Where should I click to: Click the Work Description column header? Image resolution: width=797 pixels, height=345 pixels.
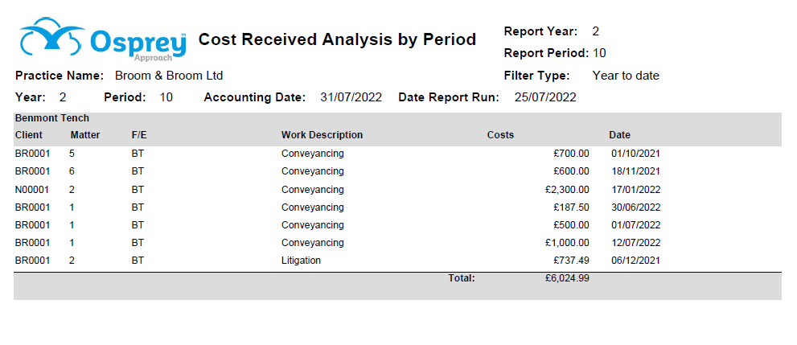[322, 135]
